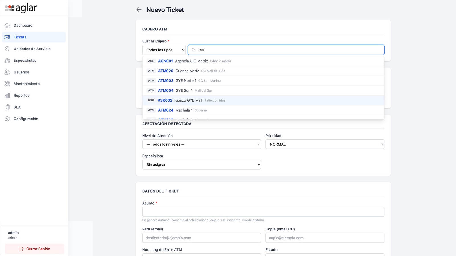Click the Reportes bar chart icon

coord(7,96)
